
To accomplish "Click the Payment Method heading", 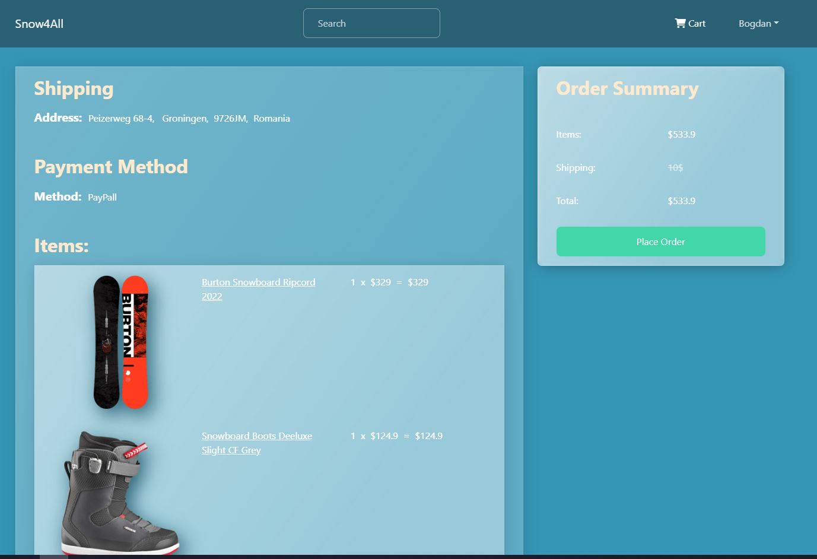I will point(111,167).
